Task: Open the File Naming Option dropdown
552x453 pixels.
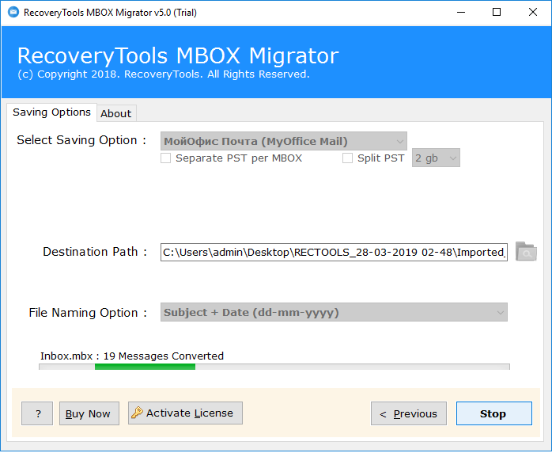Action: [334, 312]
